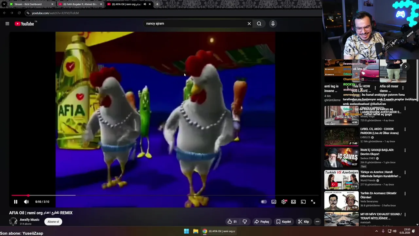Open options for LVBEL C5, AKDO video
The width and height of the screenshot is (419, 236).
pos(405,129)
